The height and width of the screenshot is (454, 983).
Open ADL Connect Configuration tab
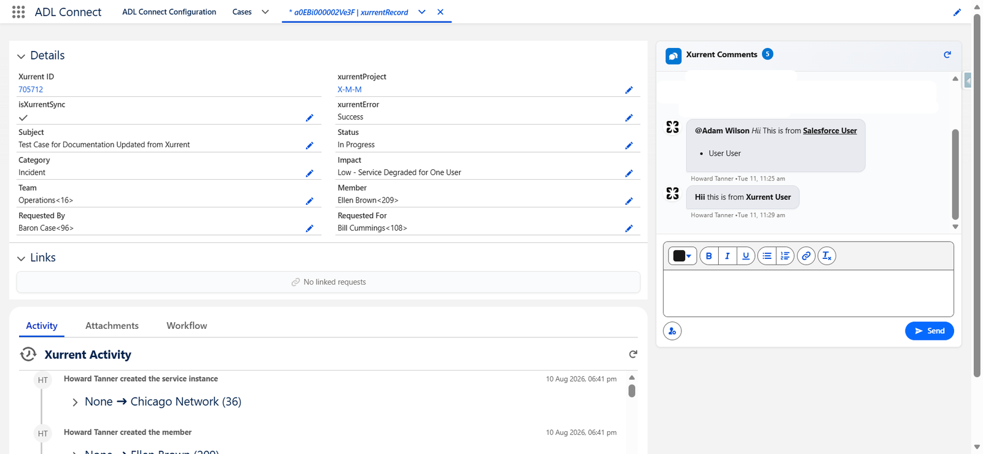coord(169,12)
